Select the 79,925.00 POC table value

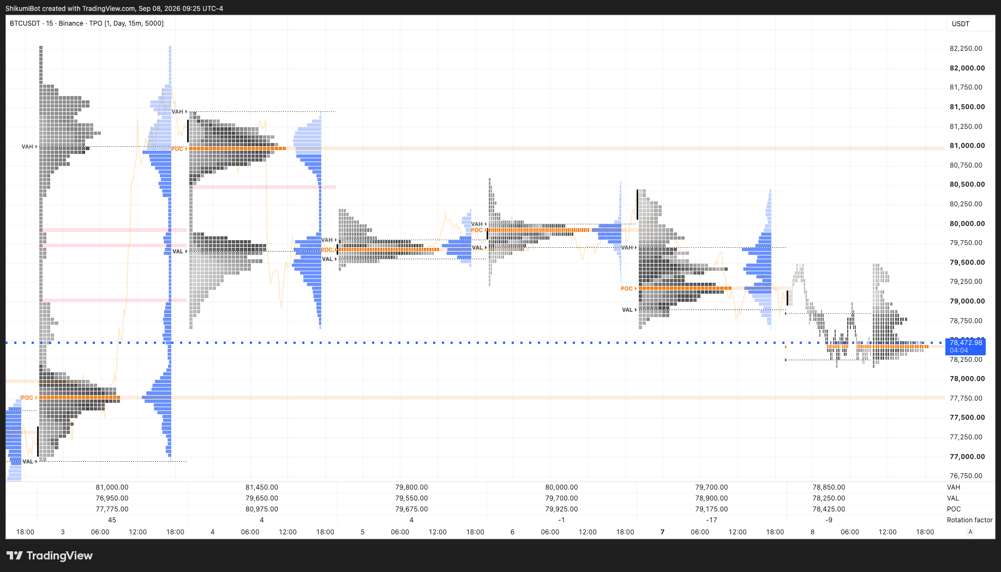pos(561,509)
